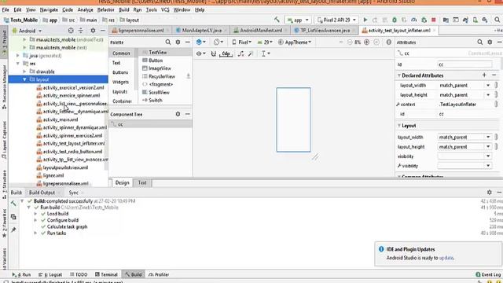This screenshot has width=503, height=283.
Task: Open the Sync tab in Build panel
Action: (x=73, y=193)
